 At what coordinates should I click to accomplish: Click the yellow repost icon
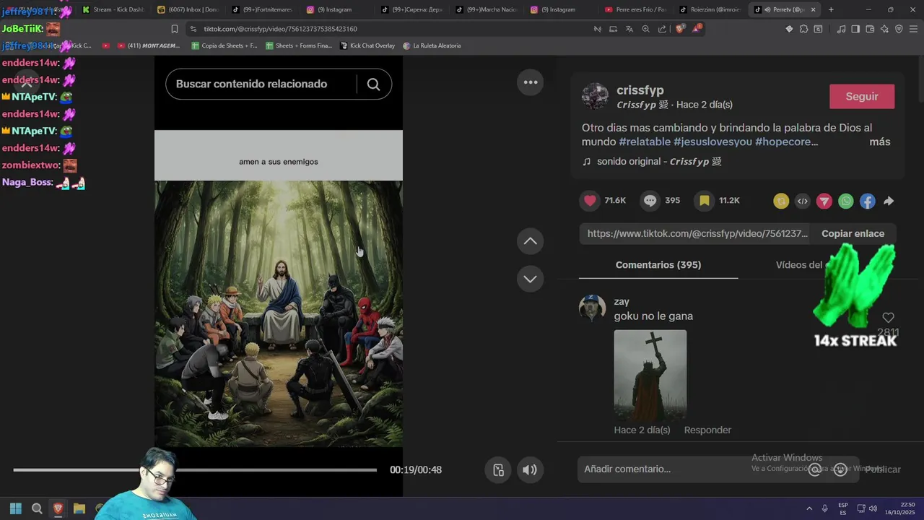pos(781,201)
